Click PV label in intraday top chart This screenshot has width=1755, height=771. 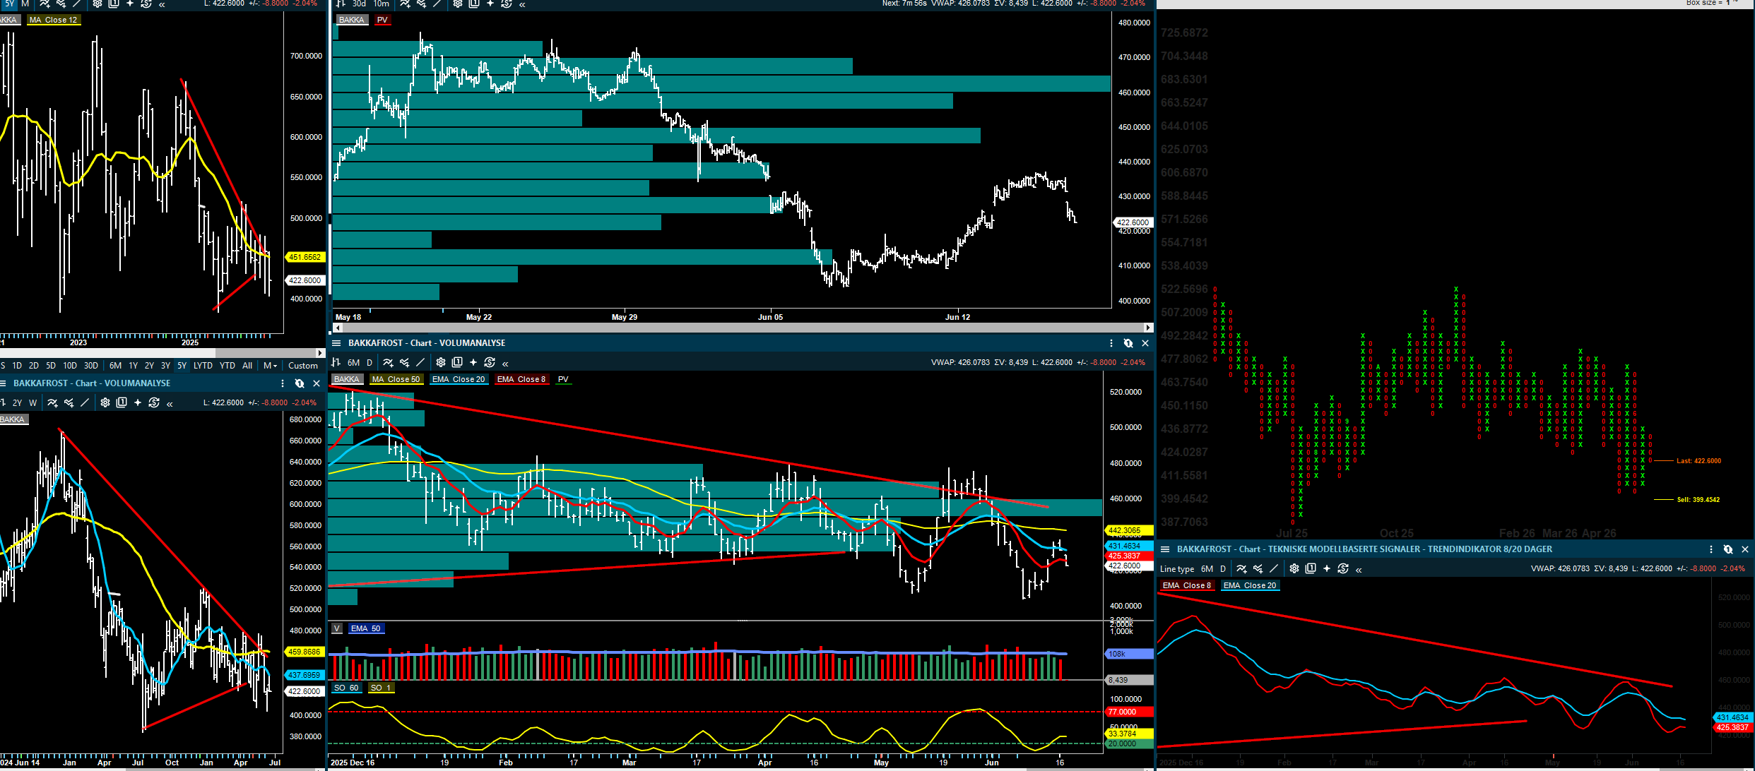point(382,20)
